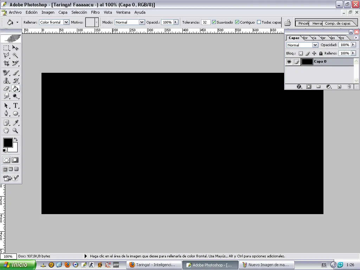The height and width of the screenshot is (270, 360).
Task: Switch to the Comp. de capas tab
Action: (x=337, y=24)
